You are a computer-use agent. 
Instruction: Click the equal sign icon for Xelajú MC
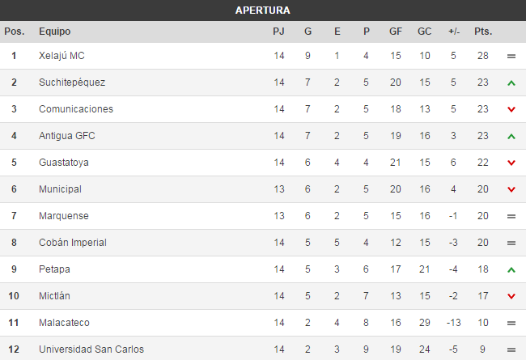(x=511, y=57)
